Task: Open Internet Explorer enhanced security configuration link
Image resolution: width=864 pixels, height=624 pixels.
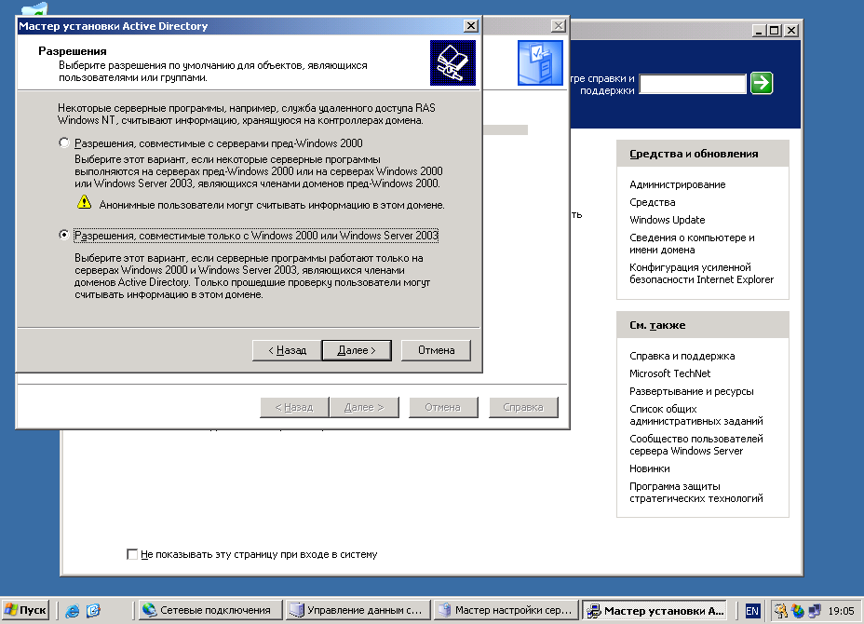Action: pos(701,274)
